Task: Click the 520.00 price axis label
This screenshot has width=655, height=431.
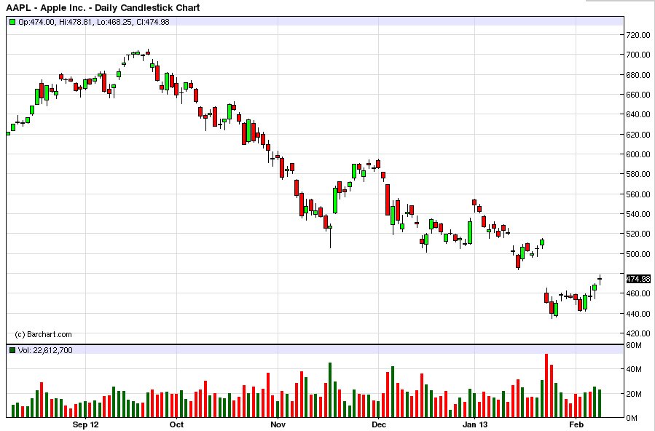Action: (x=638, y=234)
